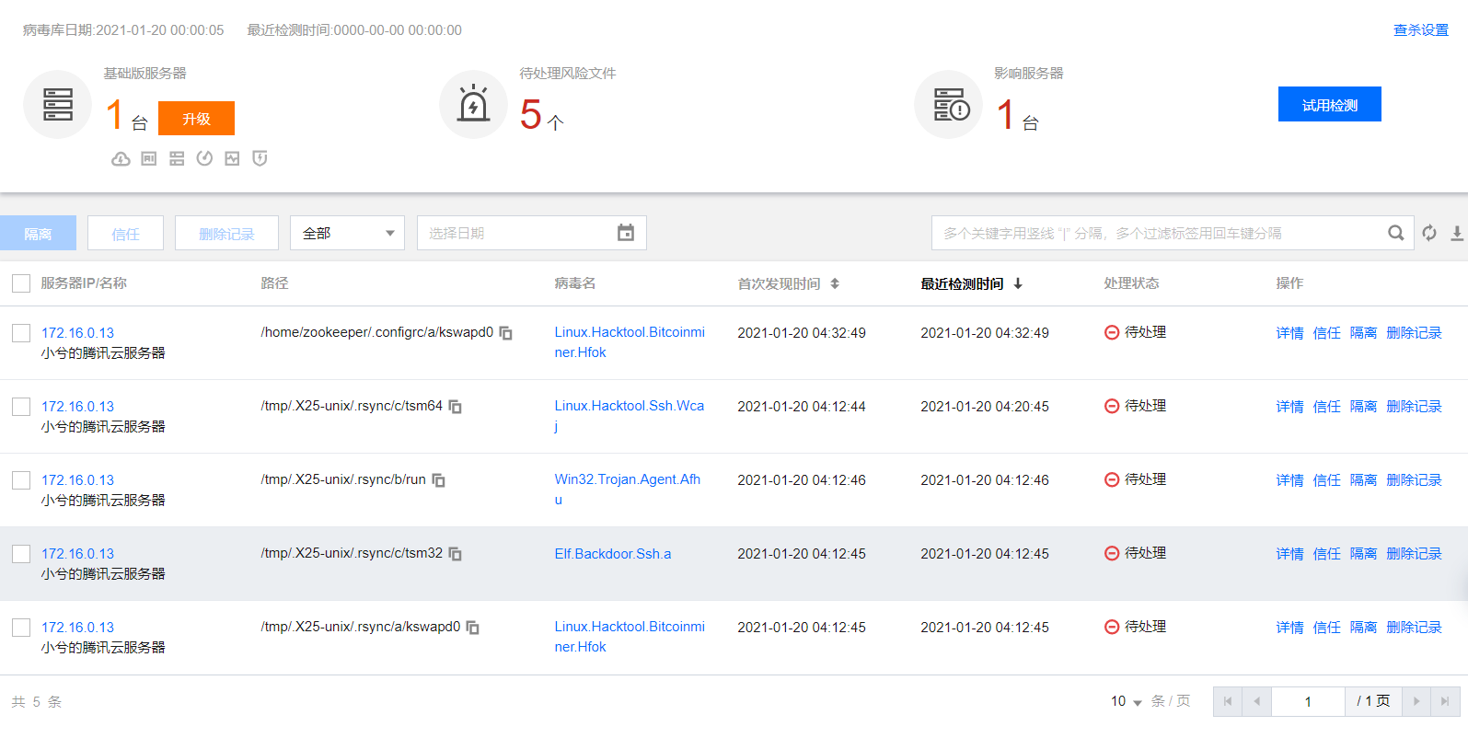Open 详情 for the tsm64 row

pos(1289,407)
